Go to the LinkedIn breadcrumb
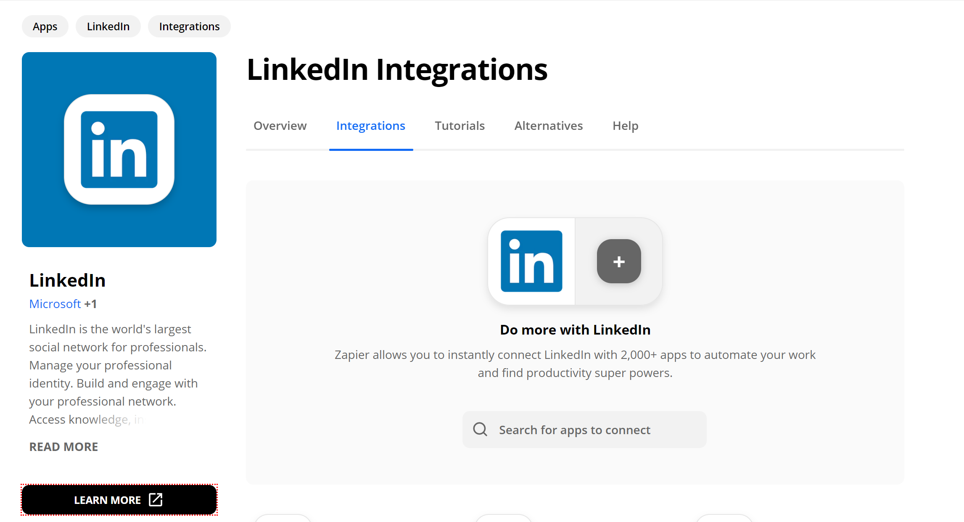 click(108, 26)
